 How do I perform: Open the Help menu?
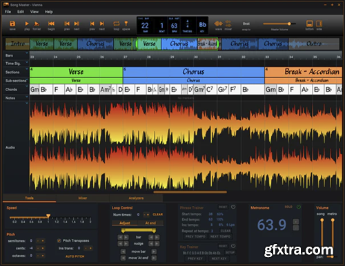[x=48, y=12]
